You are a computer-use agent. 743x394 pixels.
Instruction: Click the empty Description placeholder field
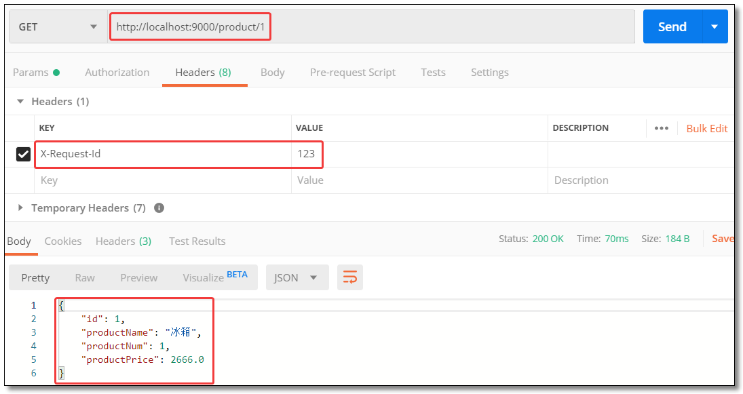641,180
